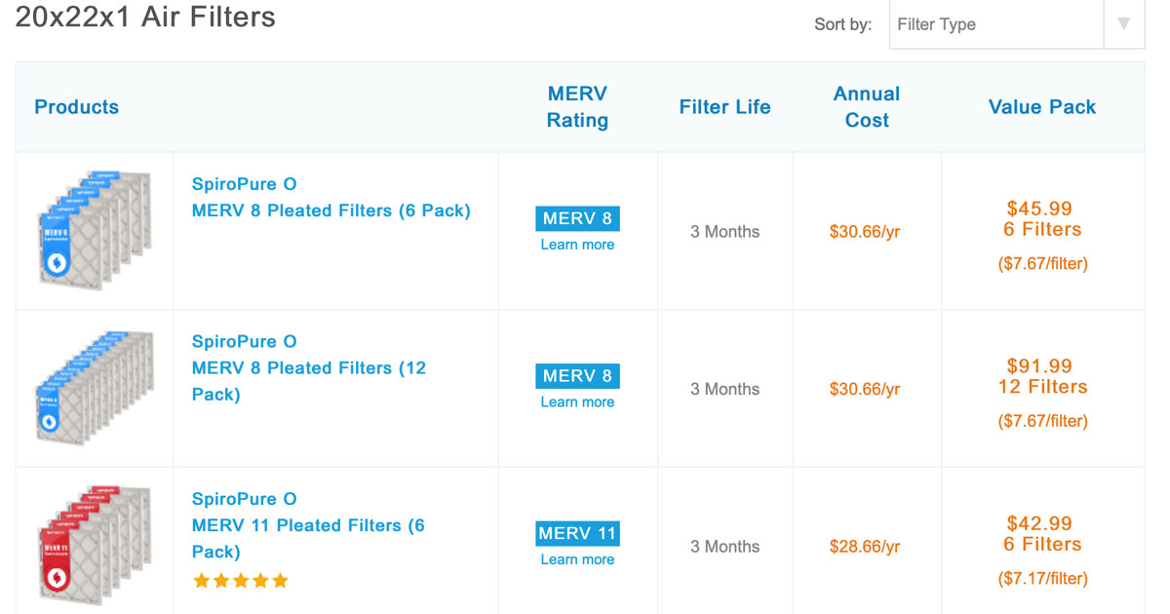This screenshot has width=1170, height=614.
Task: Click the MERV 8 12 Pack filter thumbnail
Action: [95, 389]
